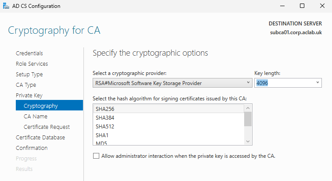Screen dimensions: 332x181
Task: Click the AD CS Configuration title bar icon
Action: click(x=6, y=6)
